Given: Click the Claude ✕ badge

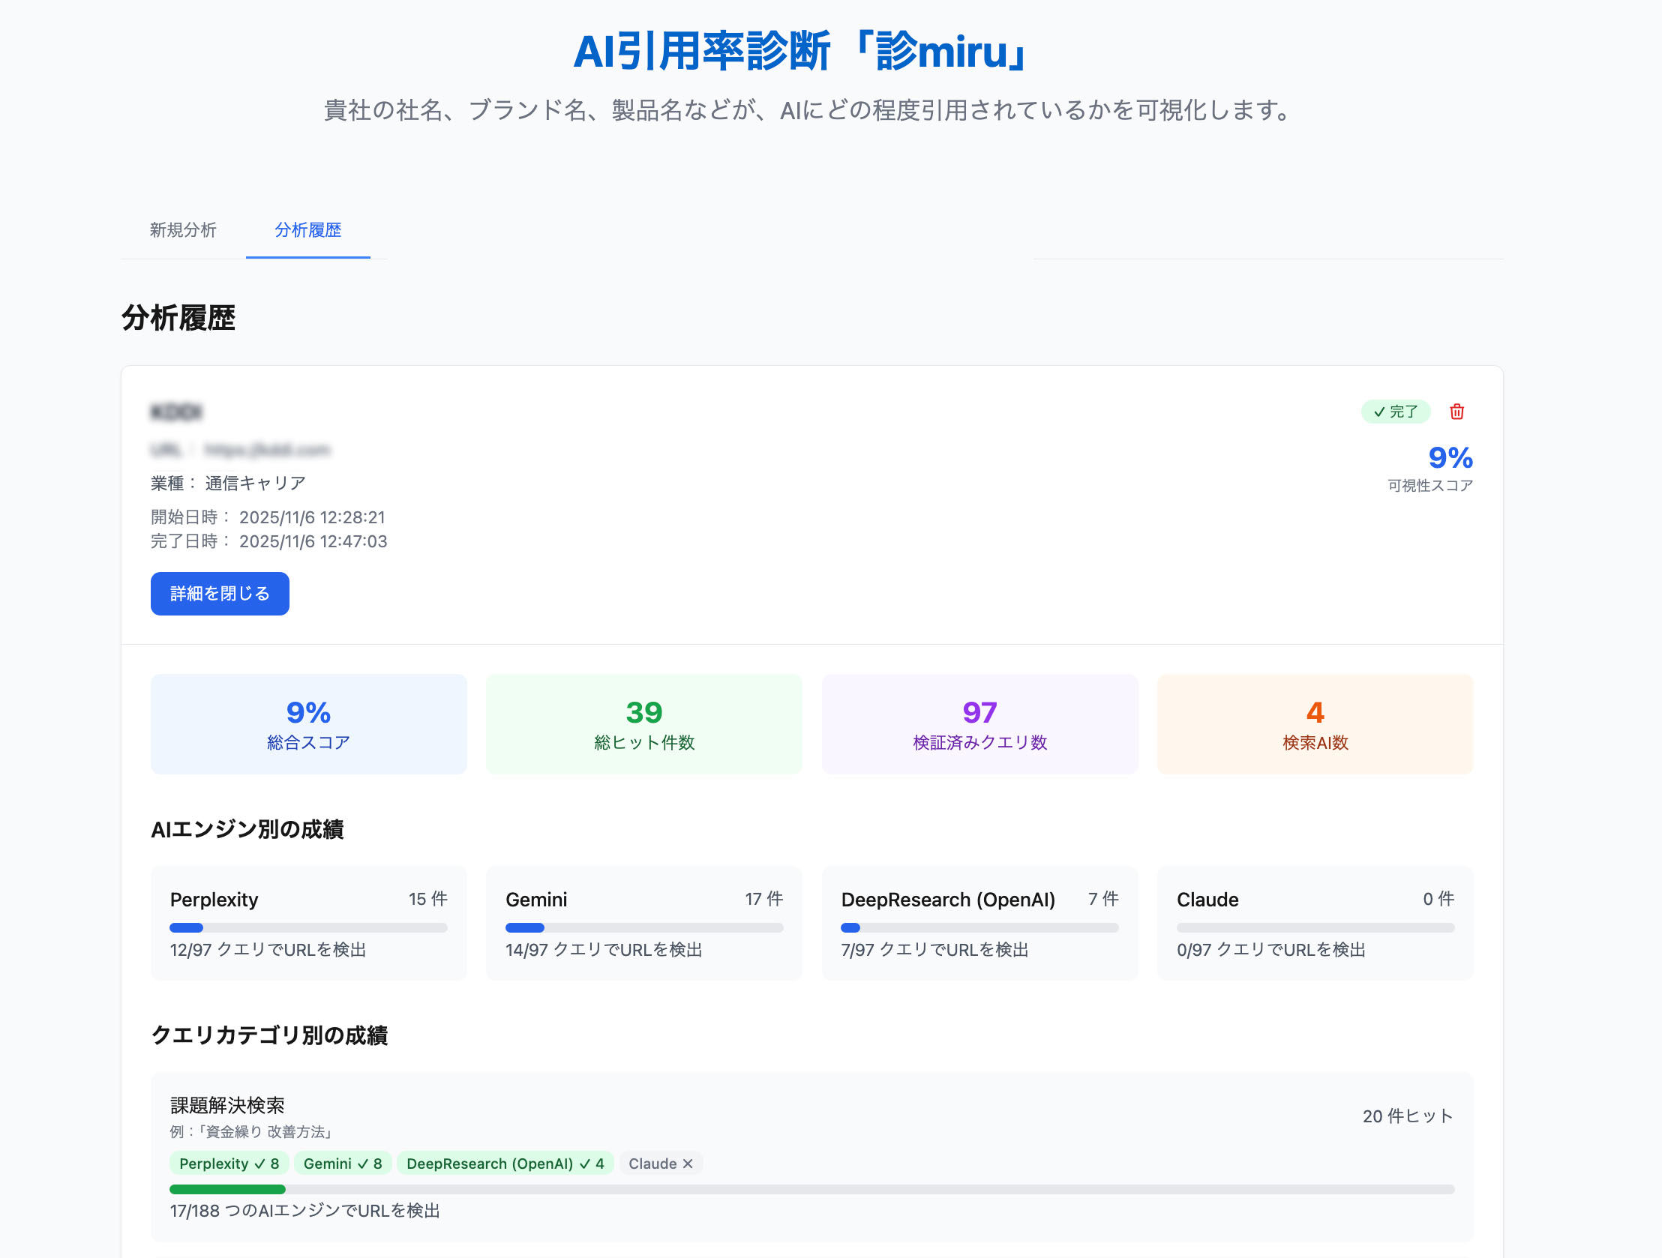Looking at the screenshot, I should pos(661,1164).
